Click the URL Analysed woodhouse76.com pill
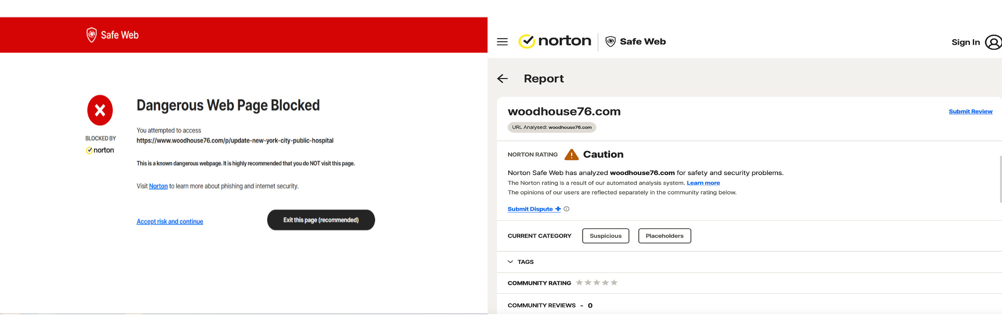Viewport: 1002px width, 330px height. click(x=552, y=127)
